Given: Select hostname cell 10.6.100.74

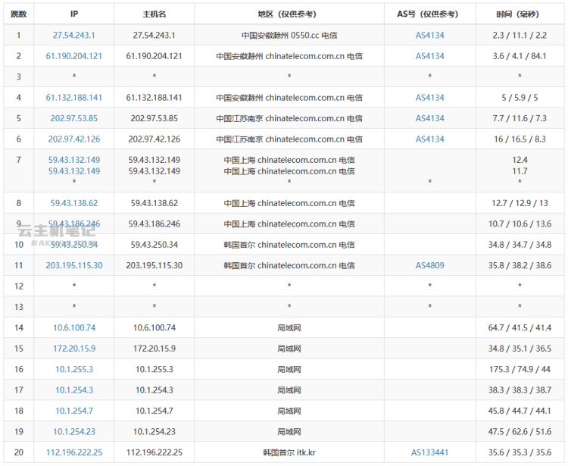Looking at the screenshot, I should (x=154, y=327).
